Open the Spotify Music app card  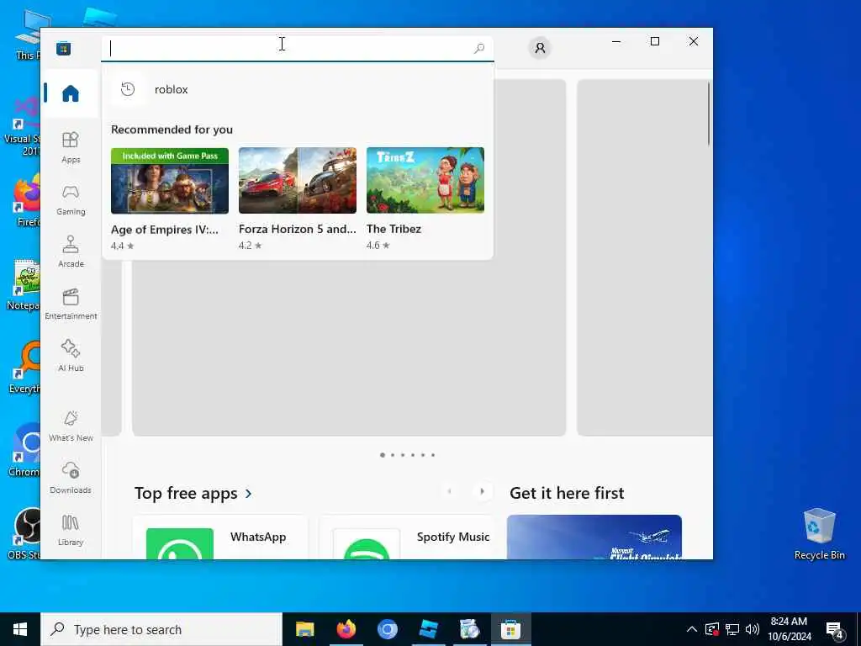(x=407, y=537)
